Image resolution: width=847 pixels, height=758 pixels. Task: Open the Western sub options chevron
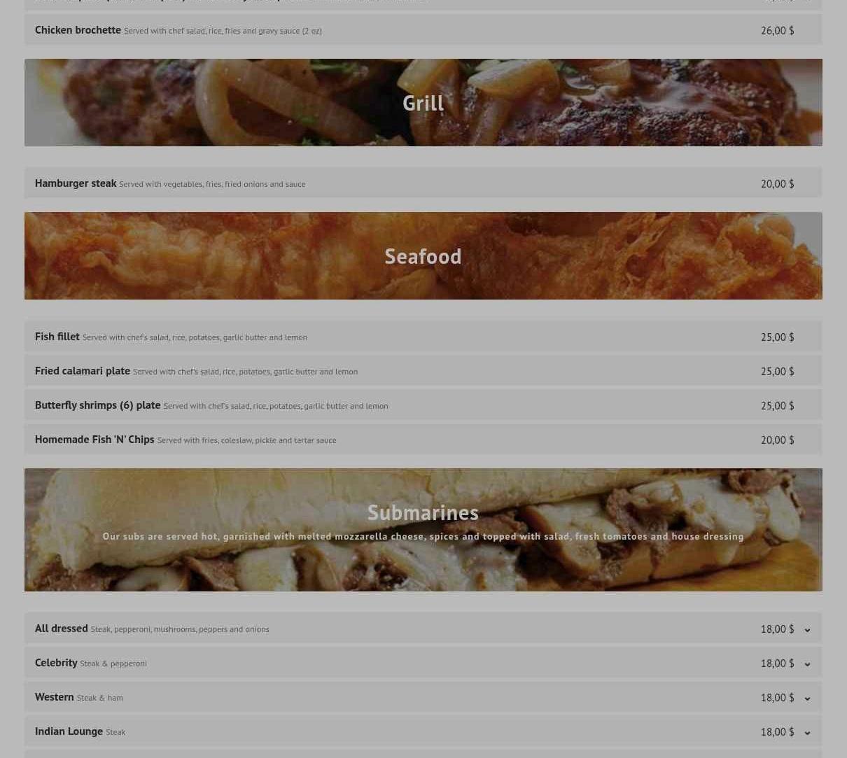(x=807, y=698)
